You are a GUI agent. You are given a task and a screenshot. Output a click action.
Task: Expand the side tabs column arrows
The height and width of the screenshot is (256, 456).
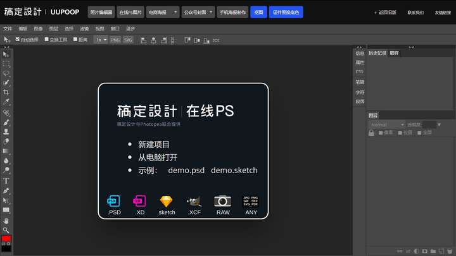(x=359, y=47)
